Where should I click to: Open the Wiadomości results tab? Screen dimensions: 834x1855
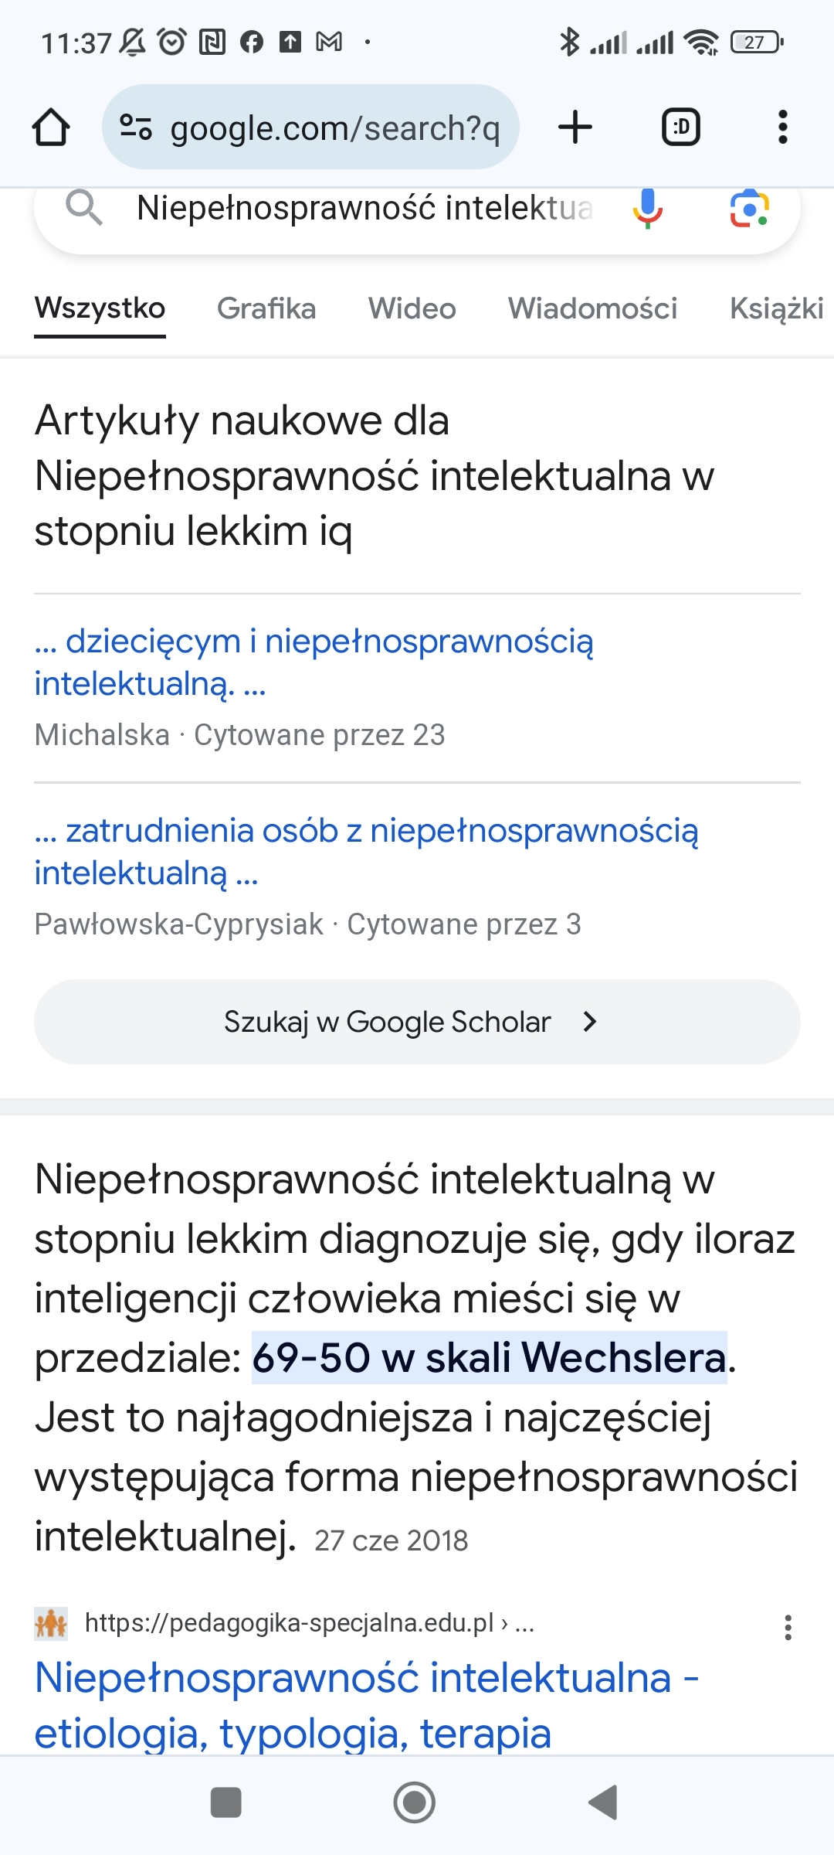pos(592,308)
